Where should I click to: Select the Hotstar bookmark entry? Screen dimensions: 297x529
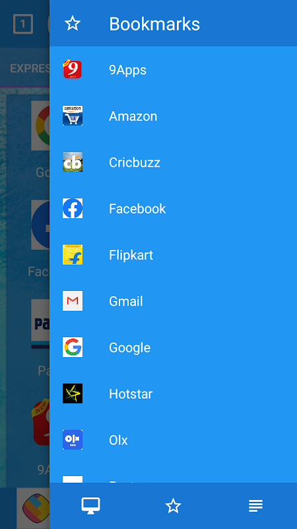click(173, 393)
